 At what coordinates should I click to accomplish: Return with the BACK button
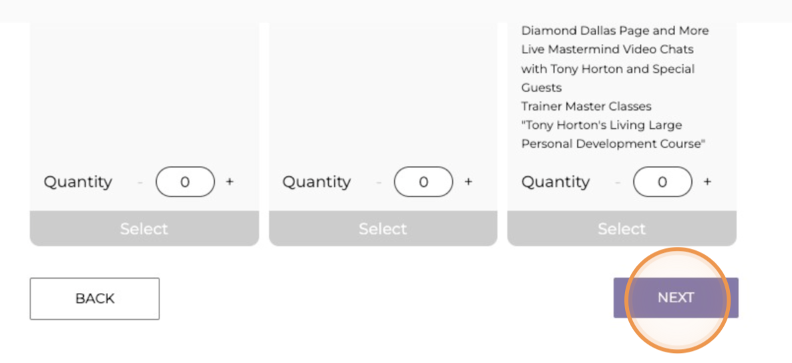click(x=95, y=298)
